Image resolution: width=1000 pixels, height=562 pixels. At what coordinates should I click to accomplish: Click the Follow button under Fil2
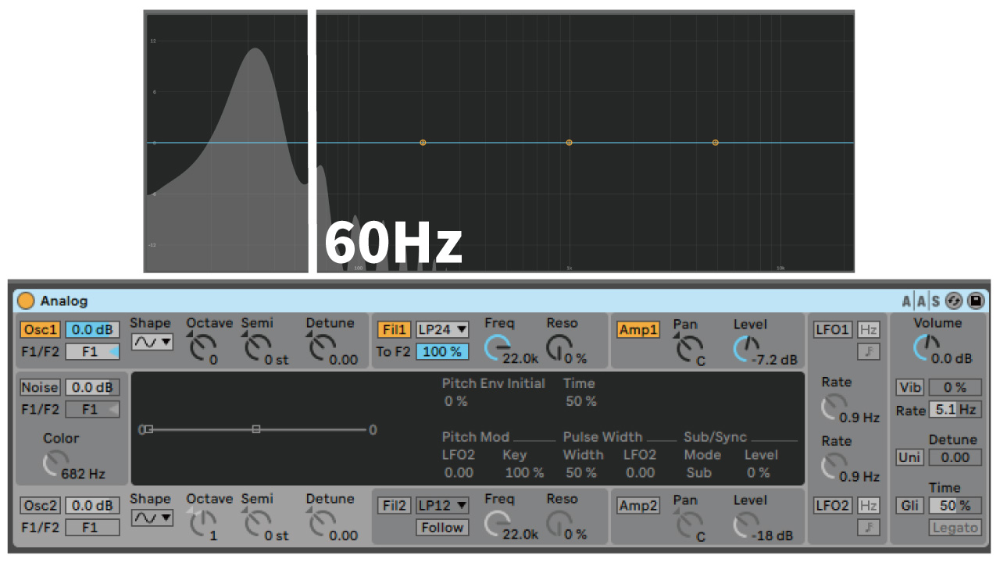pyautogui.click(x=441, y=528)
